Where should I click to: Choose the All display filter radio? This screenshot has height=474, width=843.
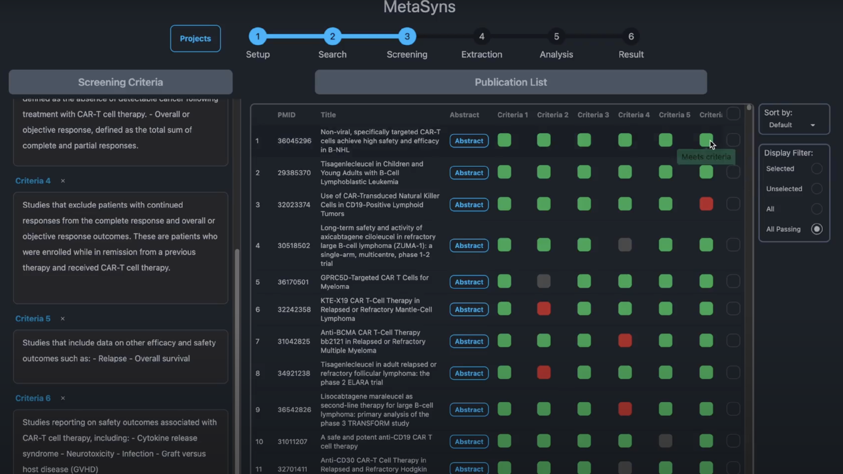click(x=817, y=209)
